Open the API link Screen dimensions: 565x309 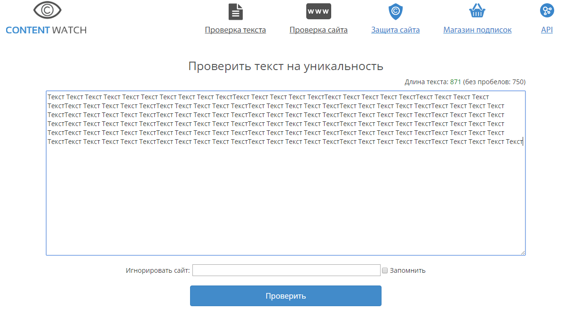pos(547,30)
